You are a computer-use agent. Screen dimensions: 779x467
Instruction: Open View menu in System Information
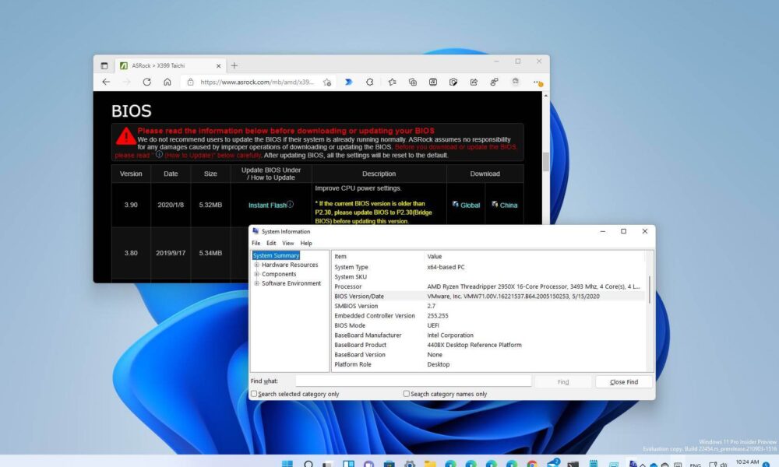click(288, 243)
